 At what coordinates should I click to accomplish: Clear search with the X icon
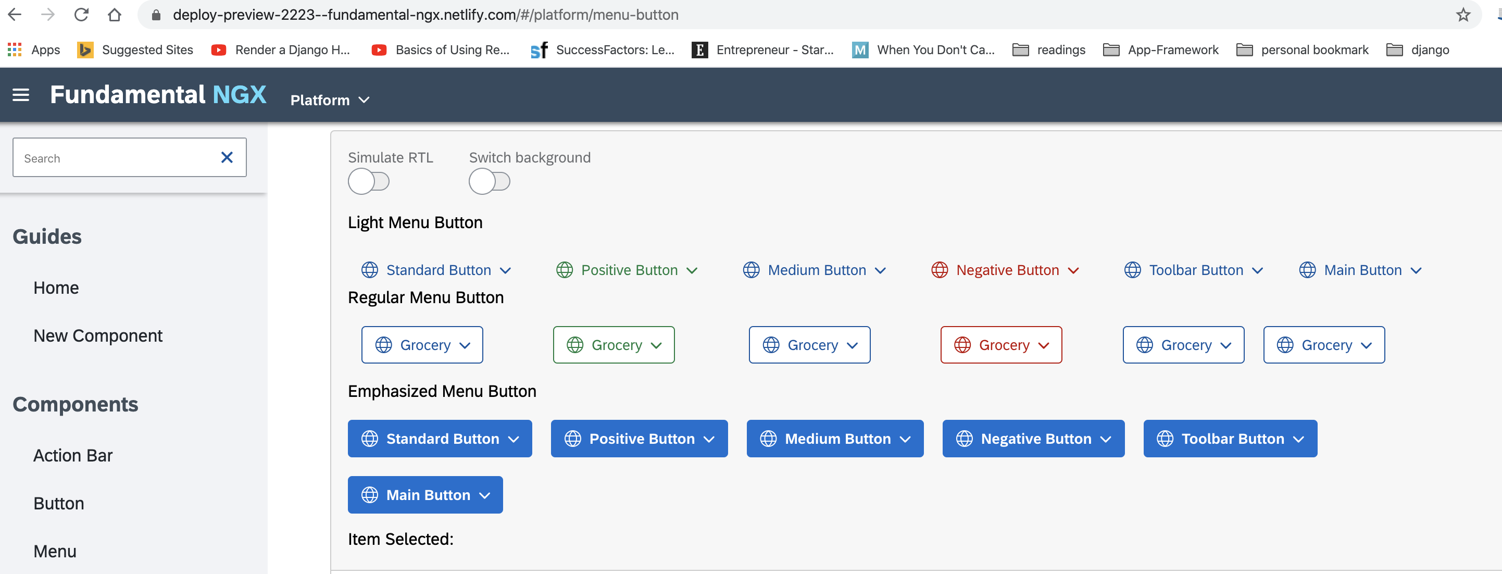[x=227, y=157]
